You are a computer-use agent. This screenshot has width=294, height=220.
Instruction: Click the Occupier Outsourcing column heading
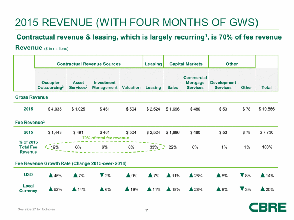pos(50,85)
